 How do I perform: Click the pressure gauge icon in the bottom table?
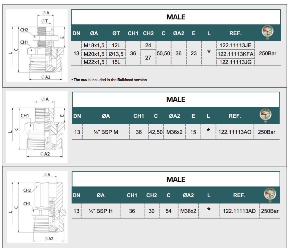[x=270, y=195]
